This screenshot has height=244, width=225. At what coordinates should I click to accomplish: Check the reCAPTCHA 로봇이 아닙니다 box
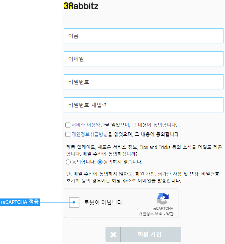point(74,203)
